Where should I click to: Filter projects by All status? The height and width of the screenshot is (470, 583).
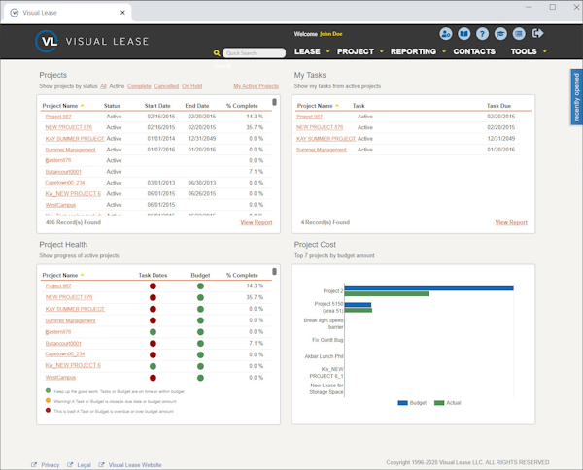coord(103,86)
